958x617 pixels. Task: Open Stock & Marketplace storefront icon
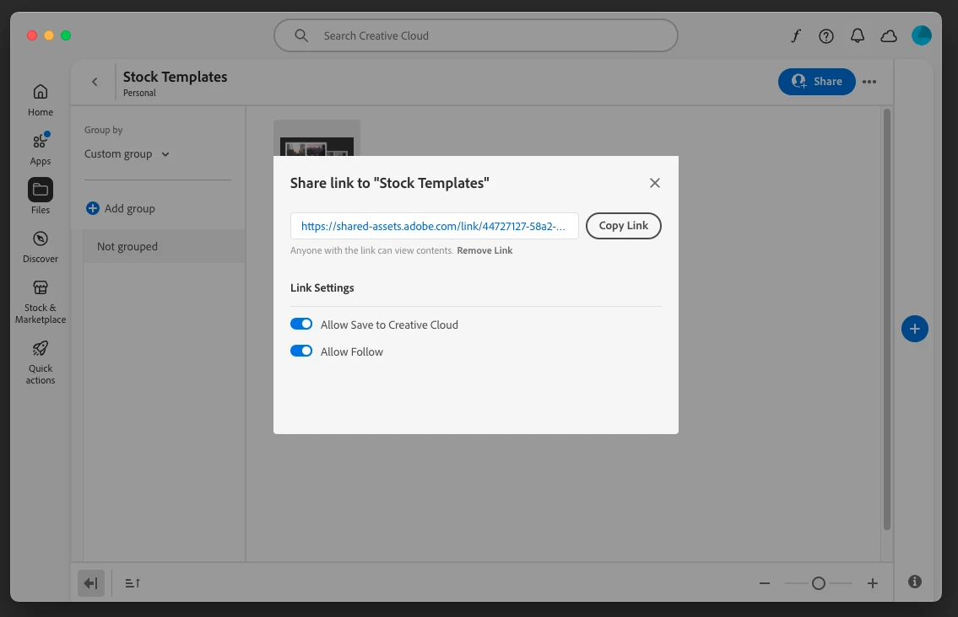tap(41, 287)
